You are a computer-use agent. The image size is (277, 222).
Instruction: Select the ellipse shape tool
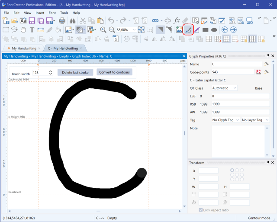214,29
